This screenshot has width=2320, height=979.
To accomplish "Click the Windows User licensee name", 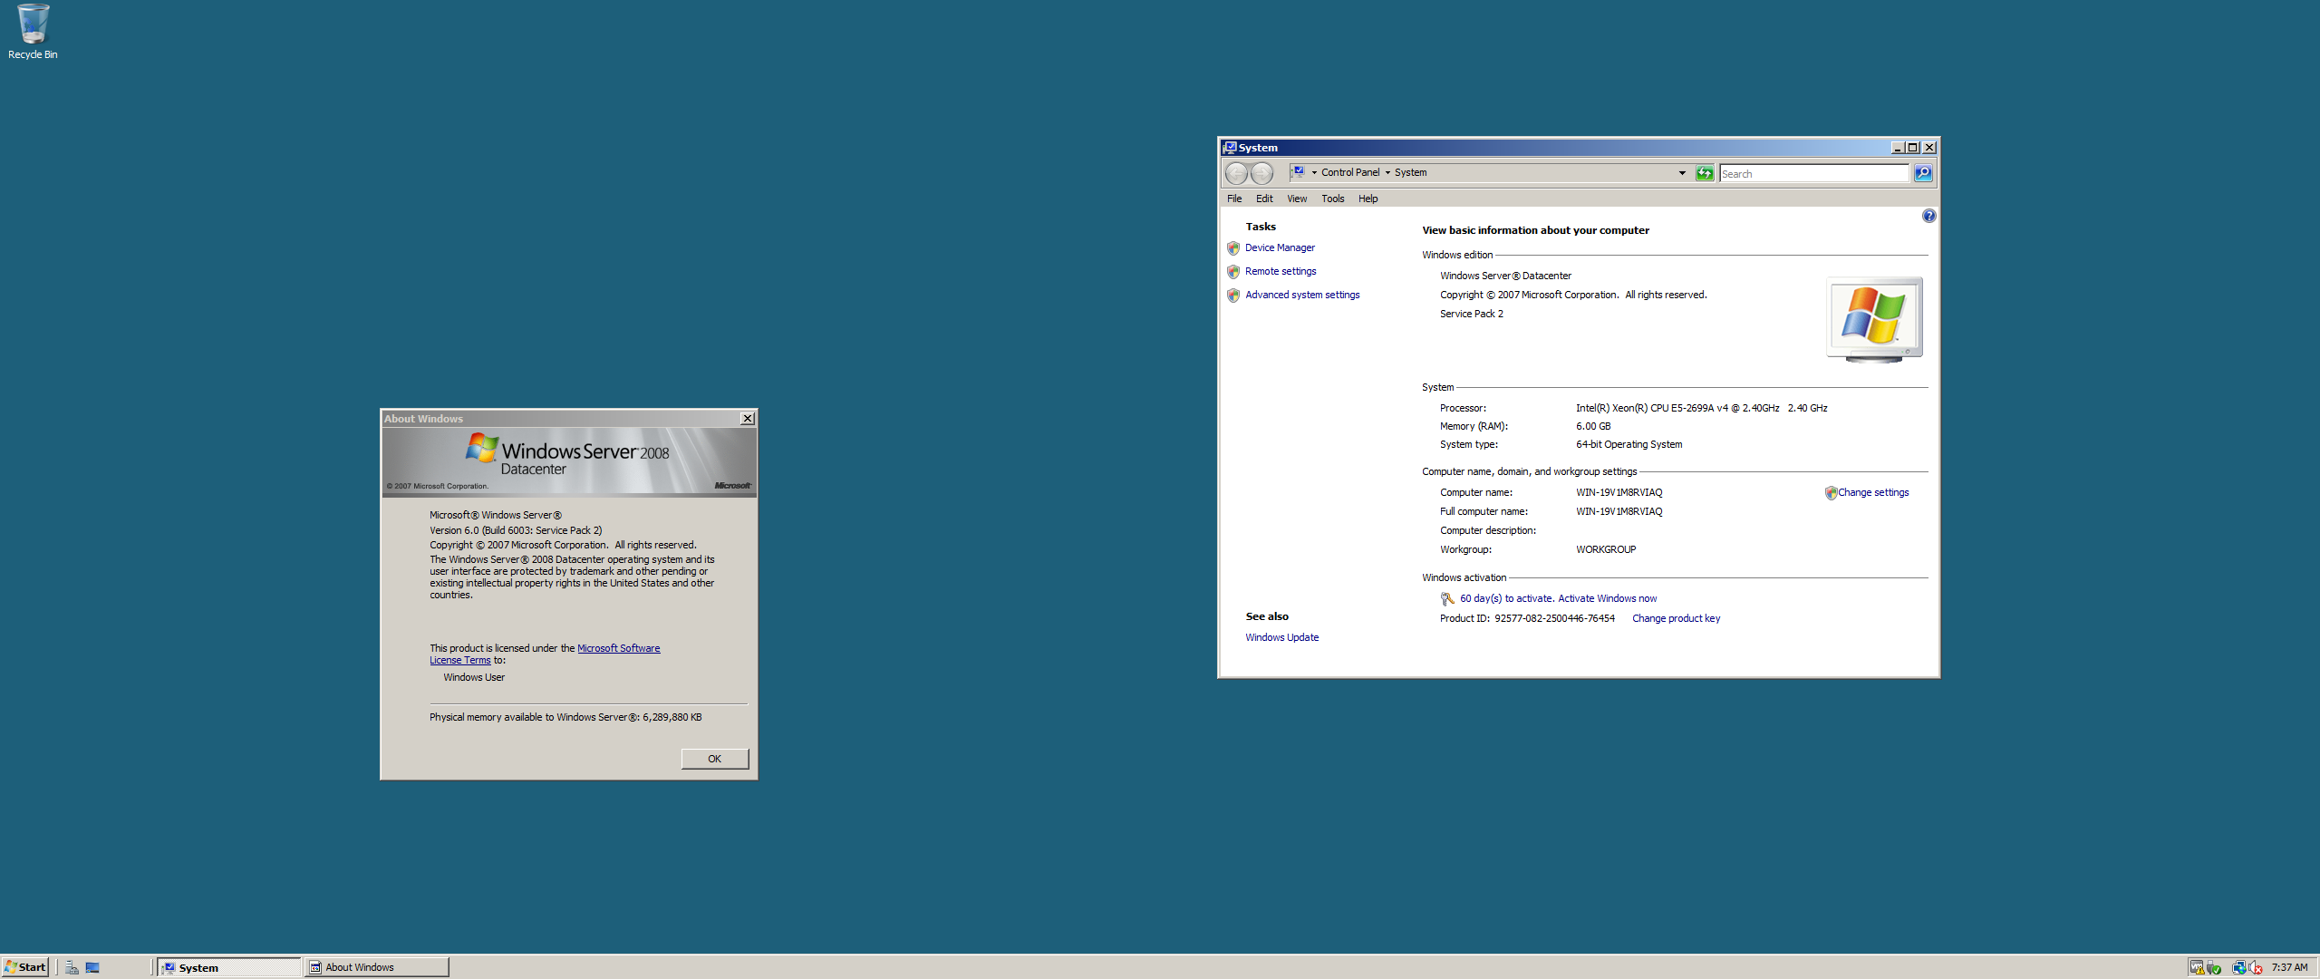I will click(x=474, y=678).
